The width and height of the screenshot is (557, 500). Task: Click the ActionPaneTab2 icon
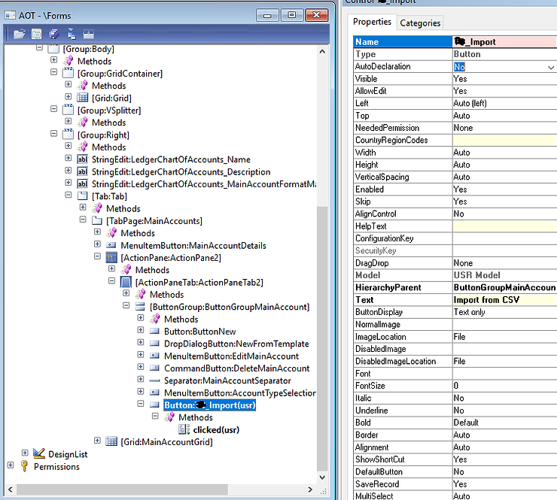coord(126,282)
